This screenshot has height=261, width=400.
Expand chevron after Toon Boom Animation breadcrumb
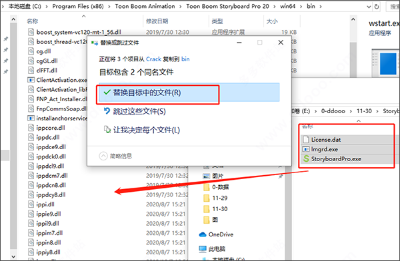pyautogui.click(x=181, y=7)
